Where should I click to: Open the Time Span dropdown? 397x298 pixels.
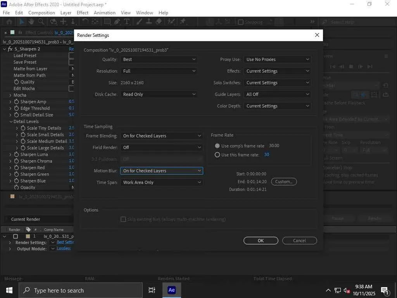(162, 182)
